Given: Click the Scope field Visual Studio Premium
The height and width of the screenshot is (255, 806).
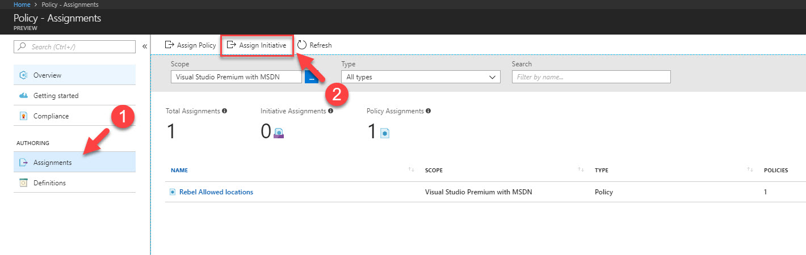Looking at the screenshot, I should pos(236,76).
